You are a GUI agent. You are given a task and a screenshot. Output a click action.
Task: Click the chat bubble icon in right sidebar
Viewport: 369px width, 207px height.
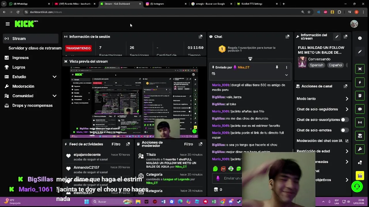[x=360, y=109]
